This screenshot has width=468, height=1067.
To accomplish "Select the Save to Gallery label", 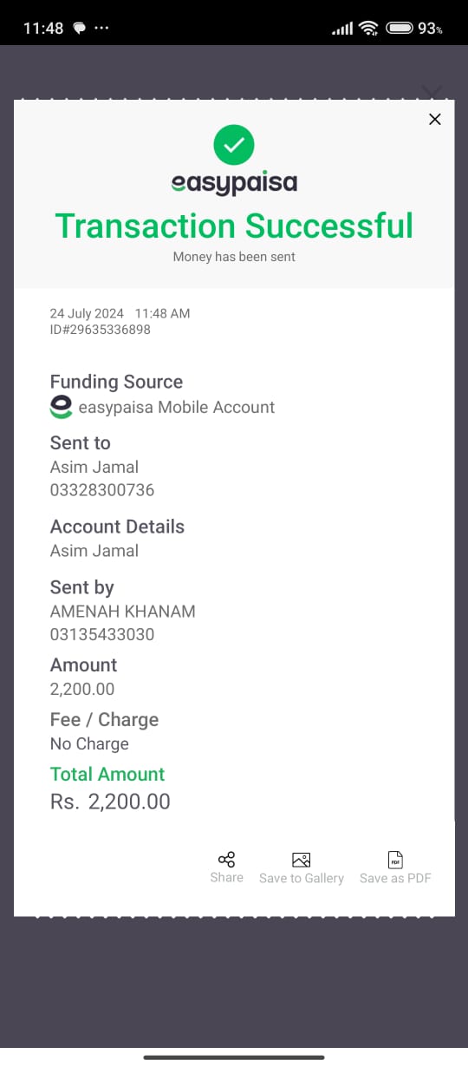I will point(302,878).
